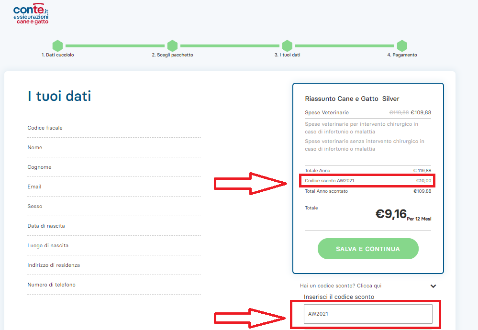
Task: Select step 1 Dati cucciolo hexagon
Action: (x=57, y=46)
